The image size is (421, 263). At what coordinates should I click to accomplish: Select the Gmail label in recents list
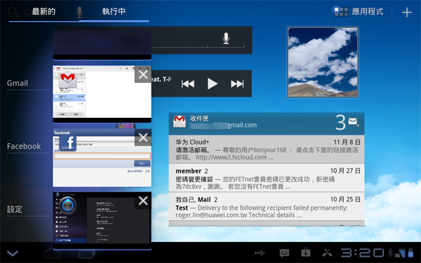[18, 83]
